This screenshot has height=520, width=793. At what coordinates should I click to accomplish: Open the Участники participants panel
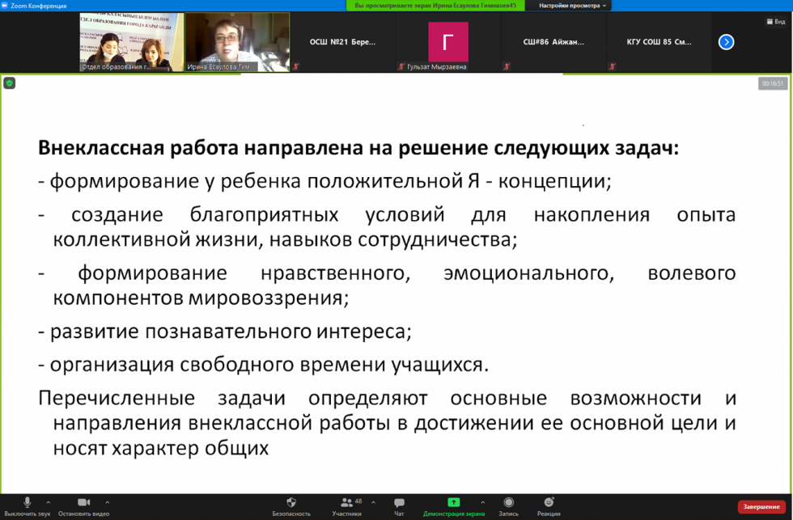(347, 503)
